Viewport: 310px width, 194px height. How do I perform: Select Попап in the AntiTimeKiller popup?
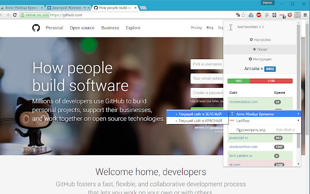[x=260, y=49]
